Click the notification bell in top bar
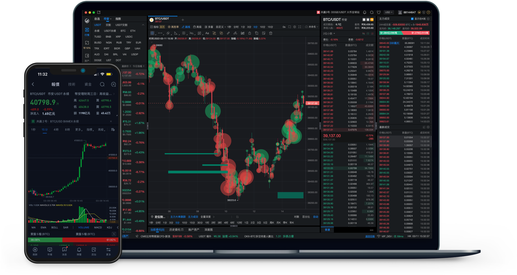Image resolution: width=517 pixels, height=275 pixels. pyautogui.click(x=364, y=12)
